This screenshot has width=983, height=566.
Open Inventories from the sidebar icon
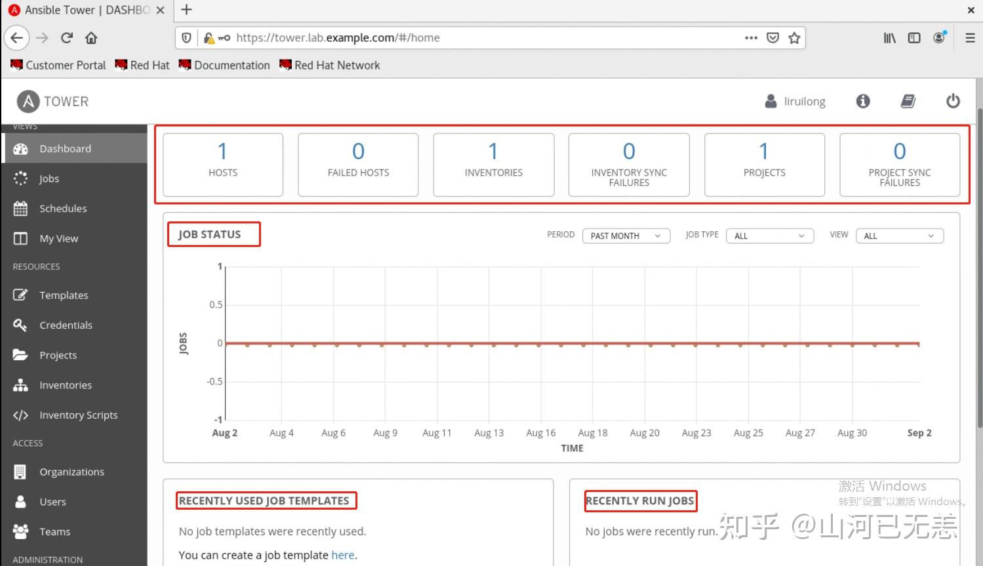coord(20,385)
